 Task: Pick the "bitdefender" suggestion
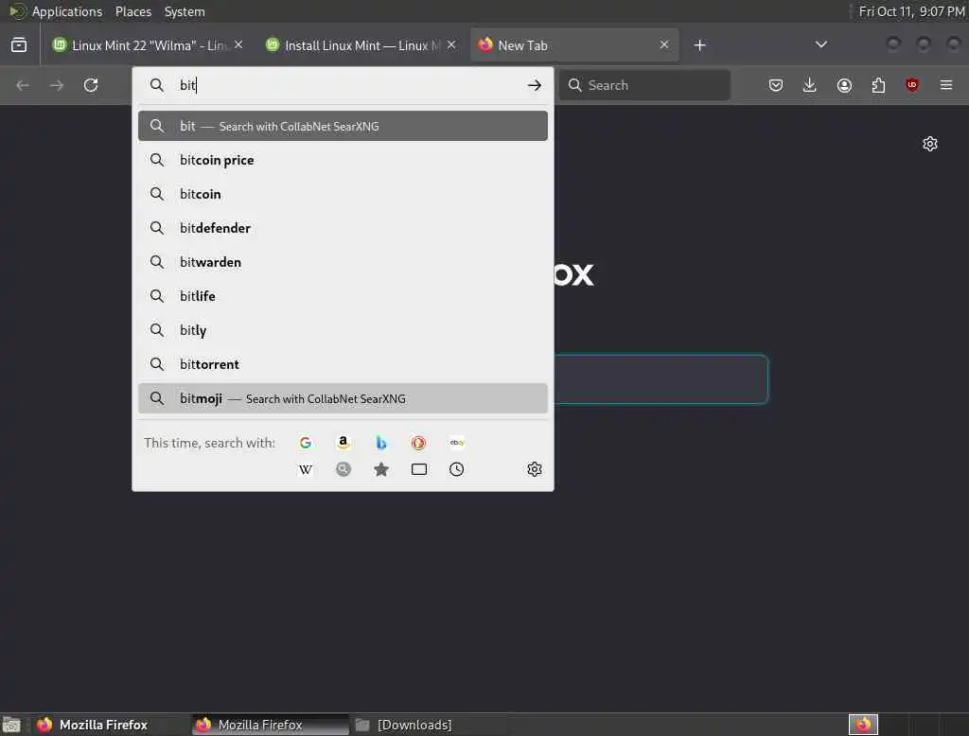(x=343, y=228)
